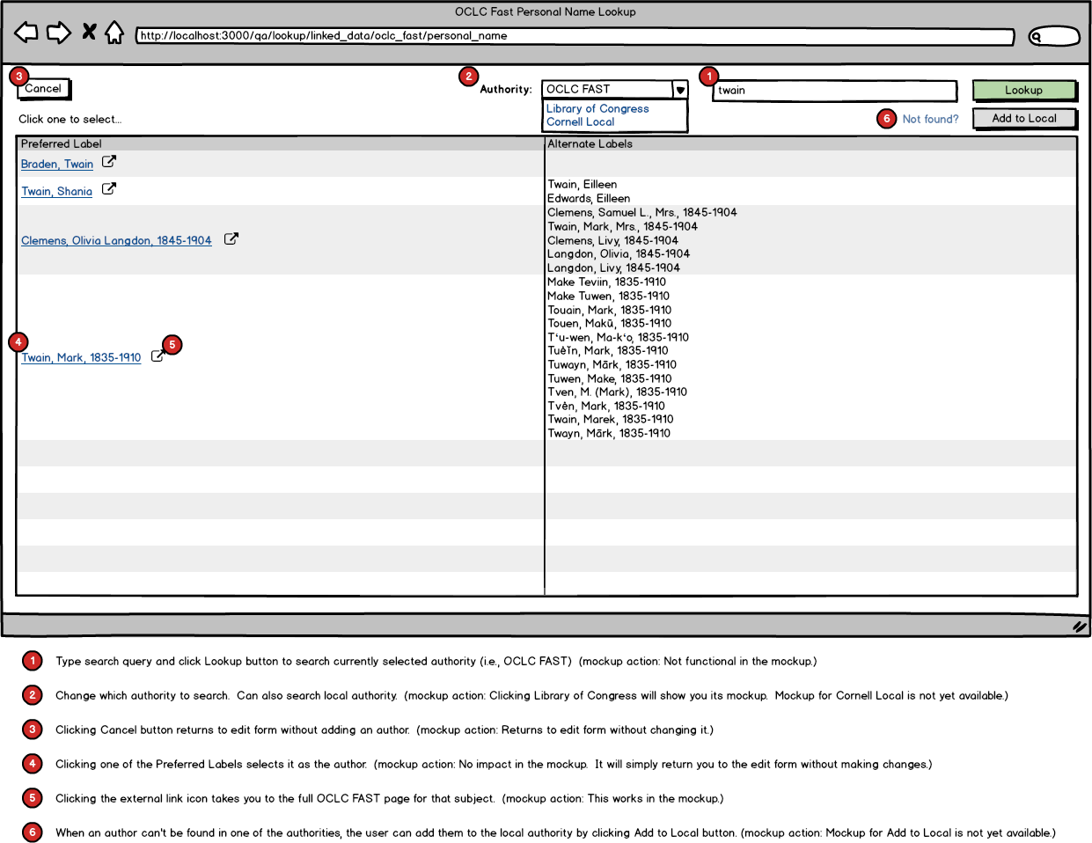Click alternate label Tuwayn, Mārk, 1835-1910
Screen dimensions: 1092x843
pyautogui.click(x=612, y=365)
